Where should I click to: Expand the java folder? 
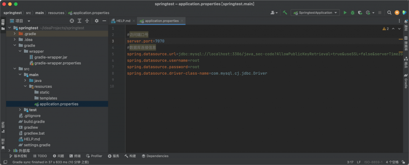coord(25,81)
